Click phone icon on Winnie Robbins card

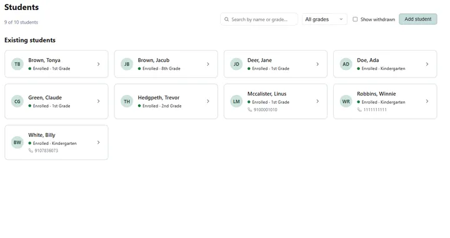(359, 109)
